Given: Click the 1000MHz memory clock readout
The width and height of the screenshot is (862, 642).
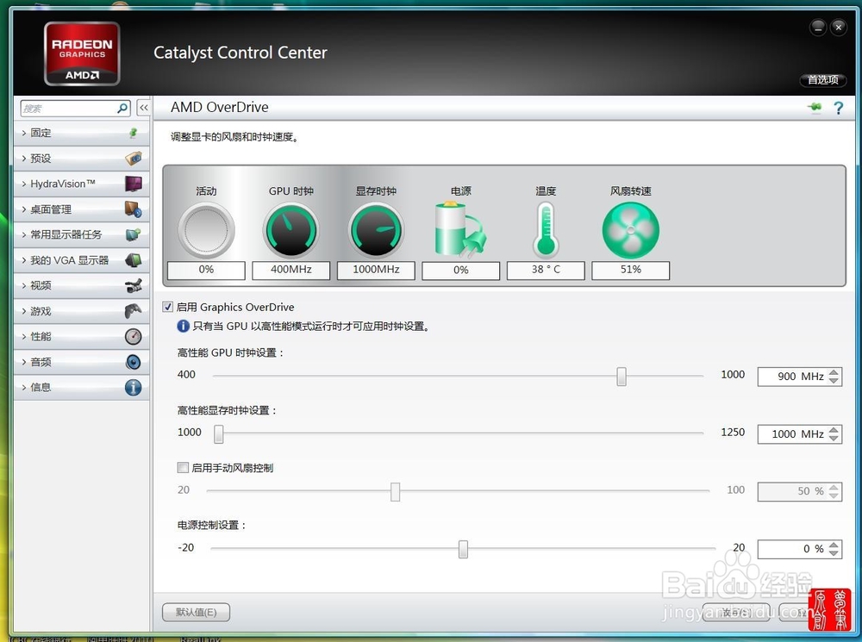Looking at the screenshot, I should [376, 270].
